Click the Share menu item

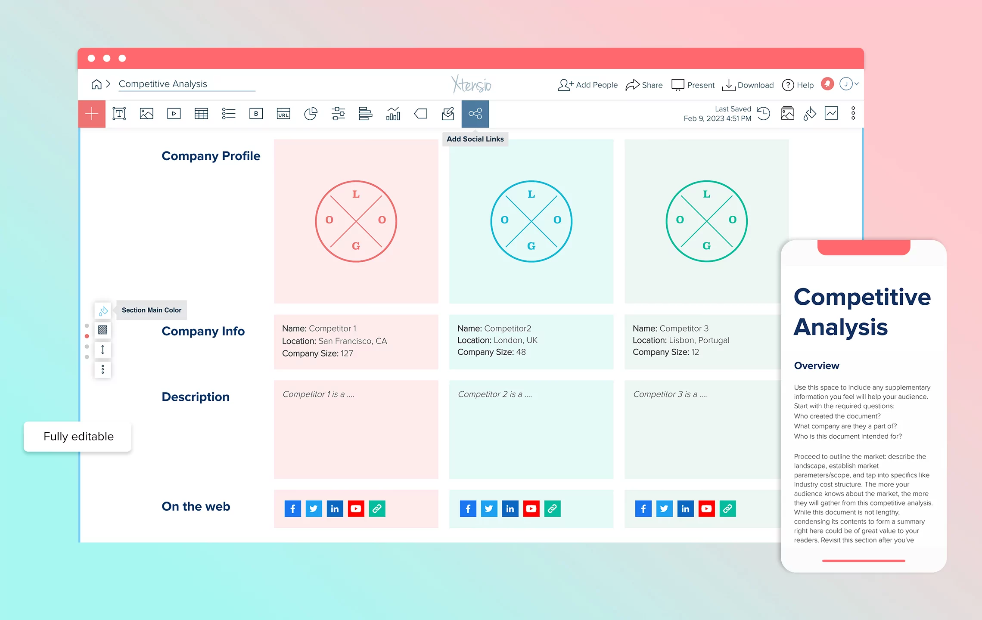coord(644,85)
